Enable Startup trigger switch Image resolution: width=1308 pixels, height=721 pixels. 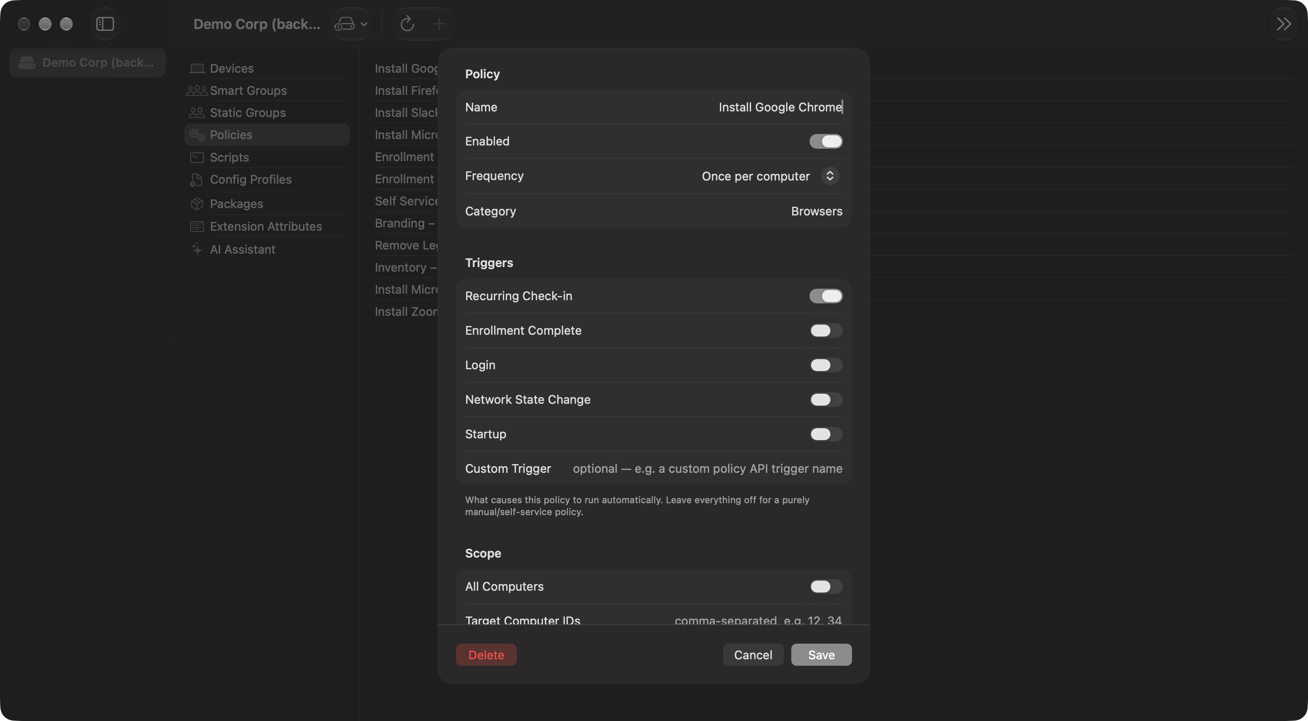coord(826,434)
